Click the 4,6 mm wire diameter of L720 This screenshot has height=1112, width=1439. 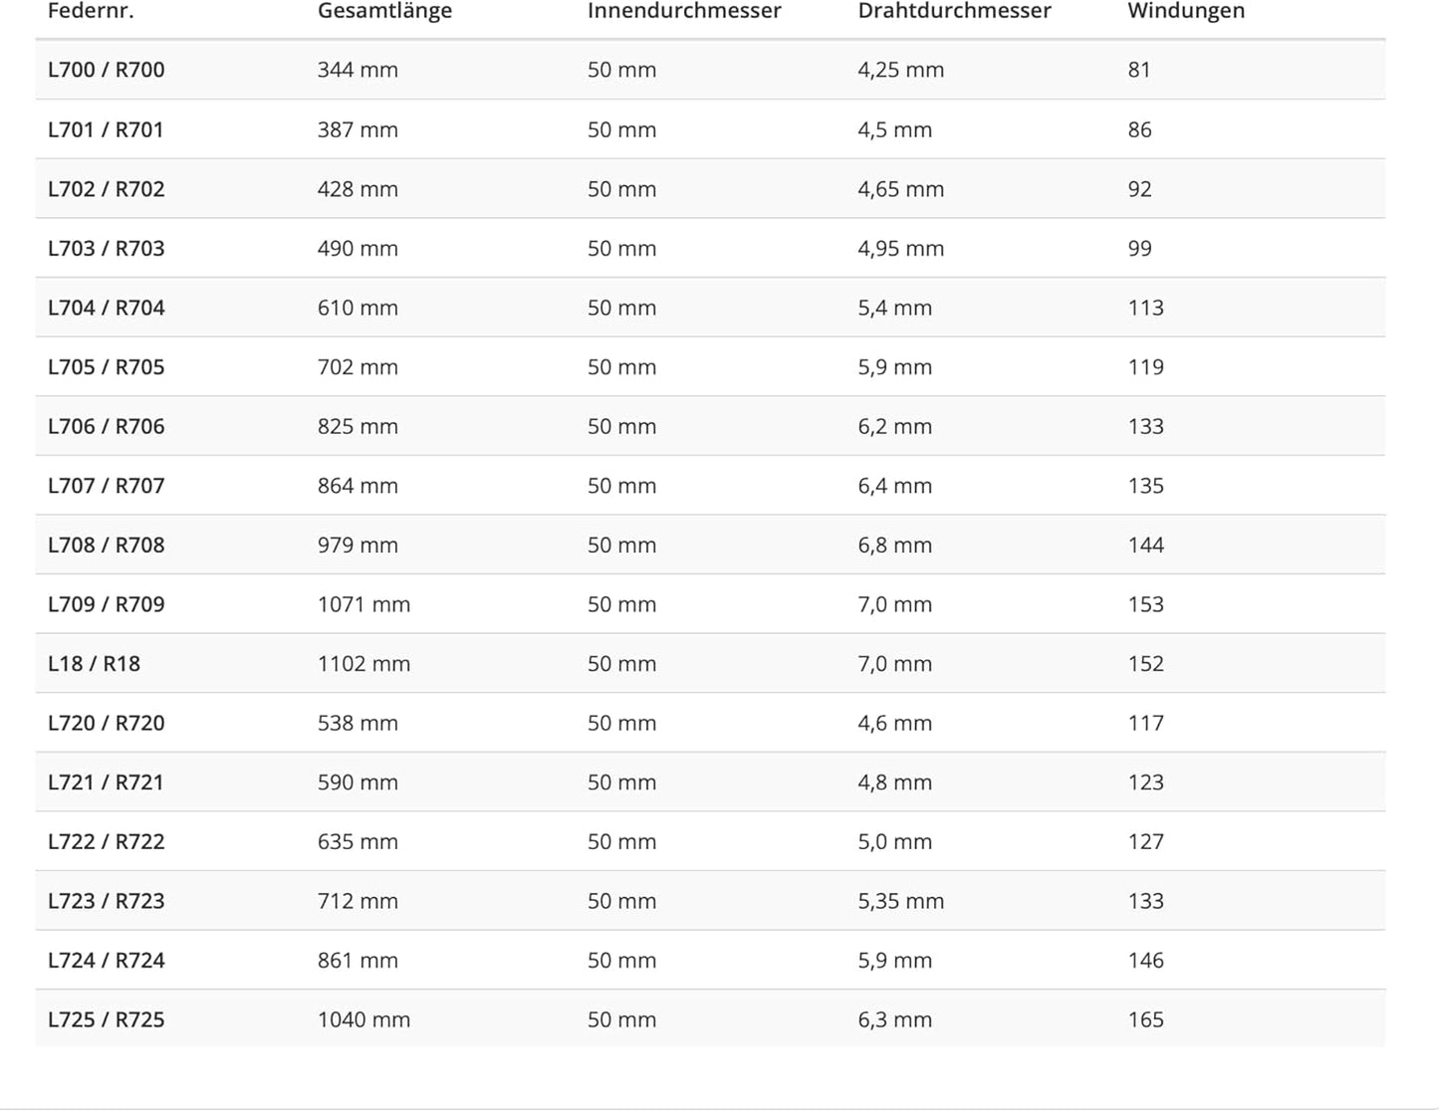895,723
